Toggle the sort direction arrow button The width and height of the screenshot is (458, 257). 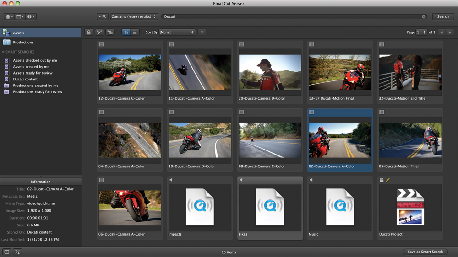click(202, 32)
